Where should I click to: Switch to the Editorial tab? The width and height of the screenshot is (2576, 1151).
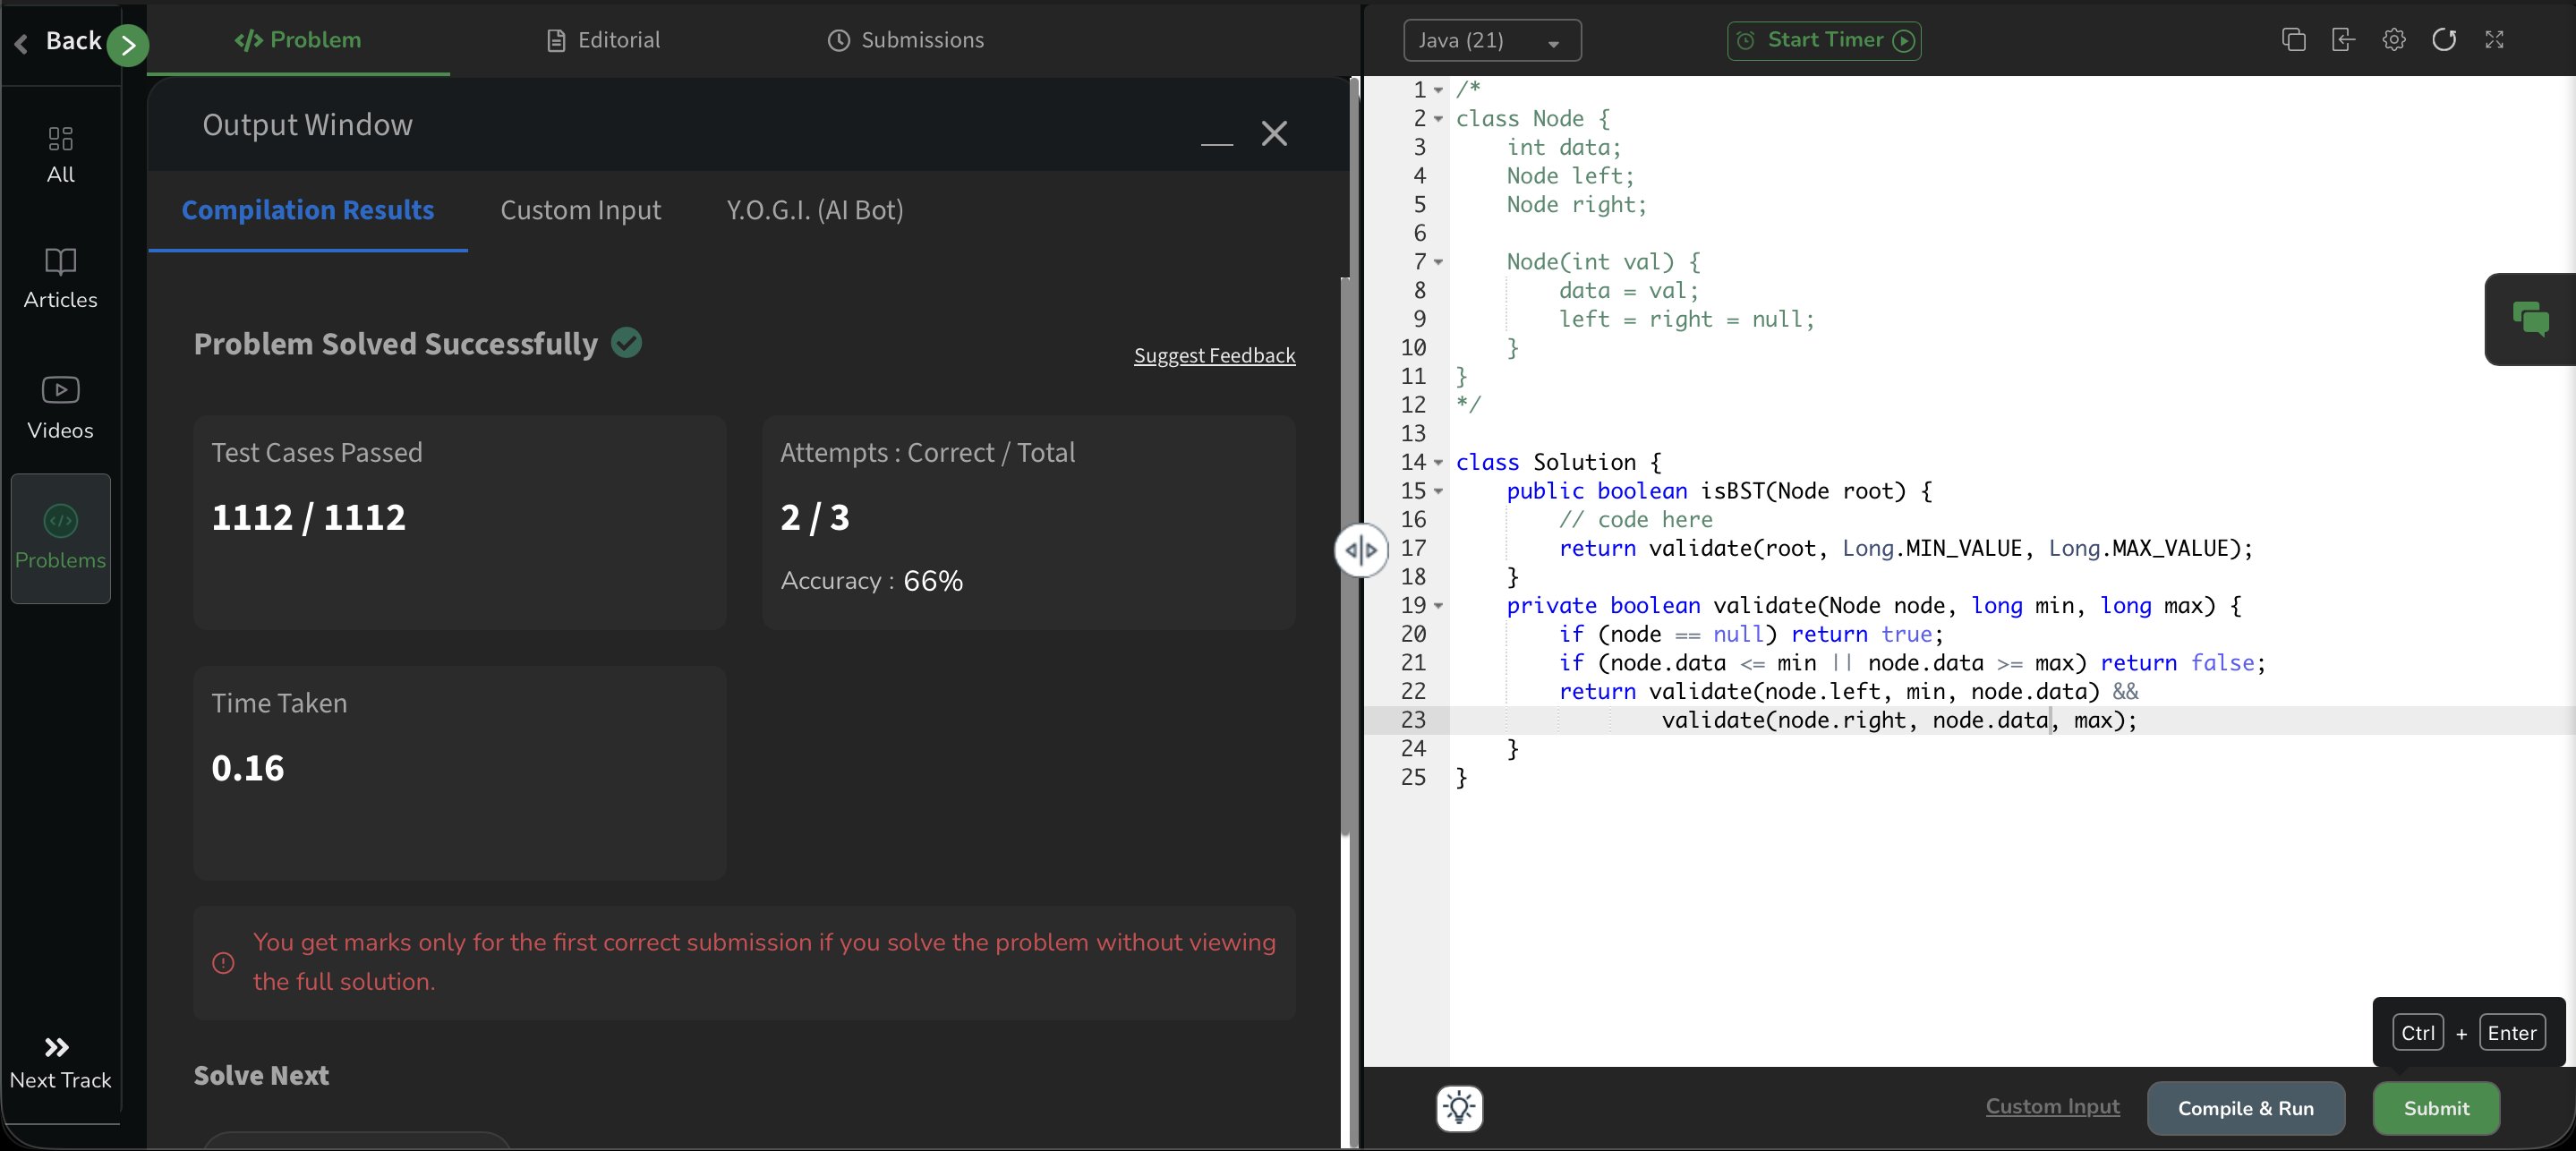coord(603,40)
